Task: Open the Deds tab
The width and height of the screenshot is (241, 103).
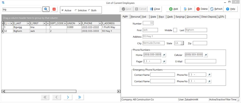Action: tap(170, 17)
